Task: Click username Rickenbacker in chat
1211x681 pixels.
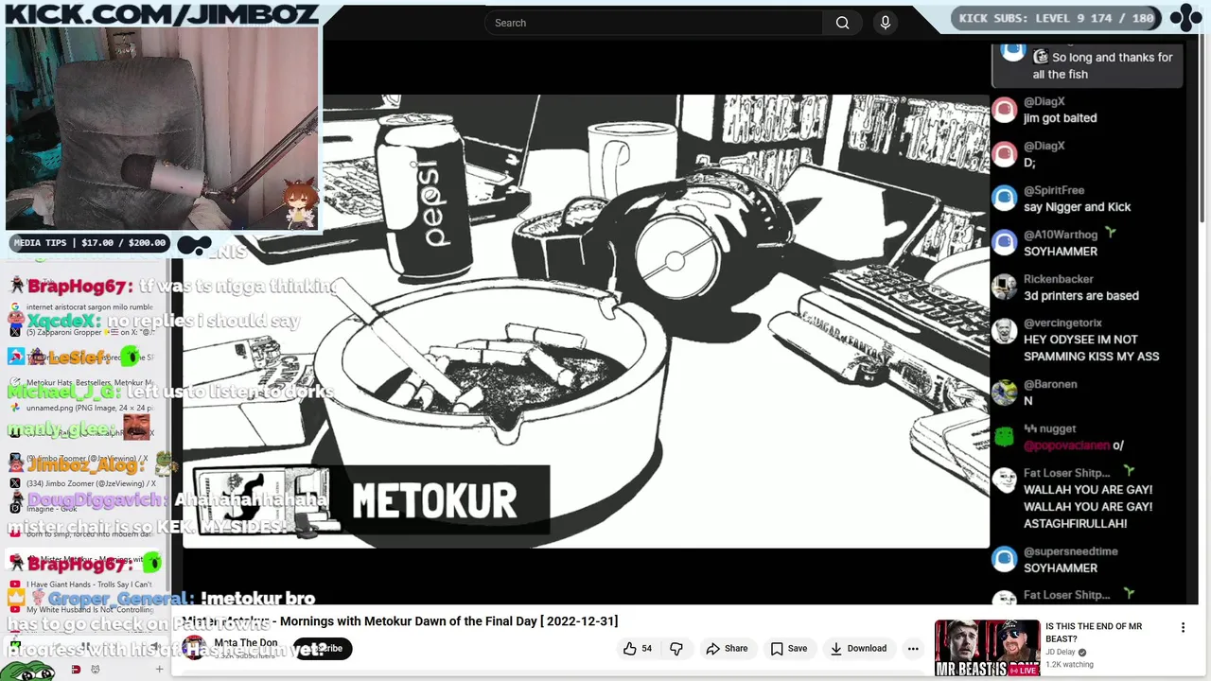Action: [x=1058, y=279]
